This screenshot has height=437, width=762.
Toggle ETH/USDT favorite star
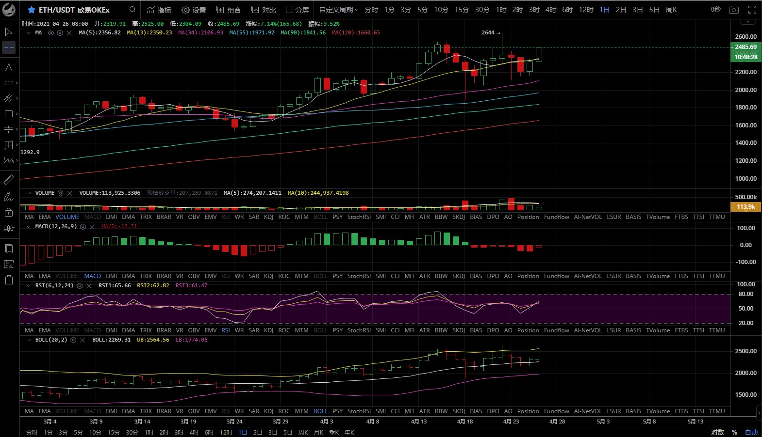(32, 10)
